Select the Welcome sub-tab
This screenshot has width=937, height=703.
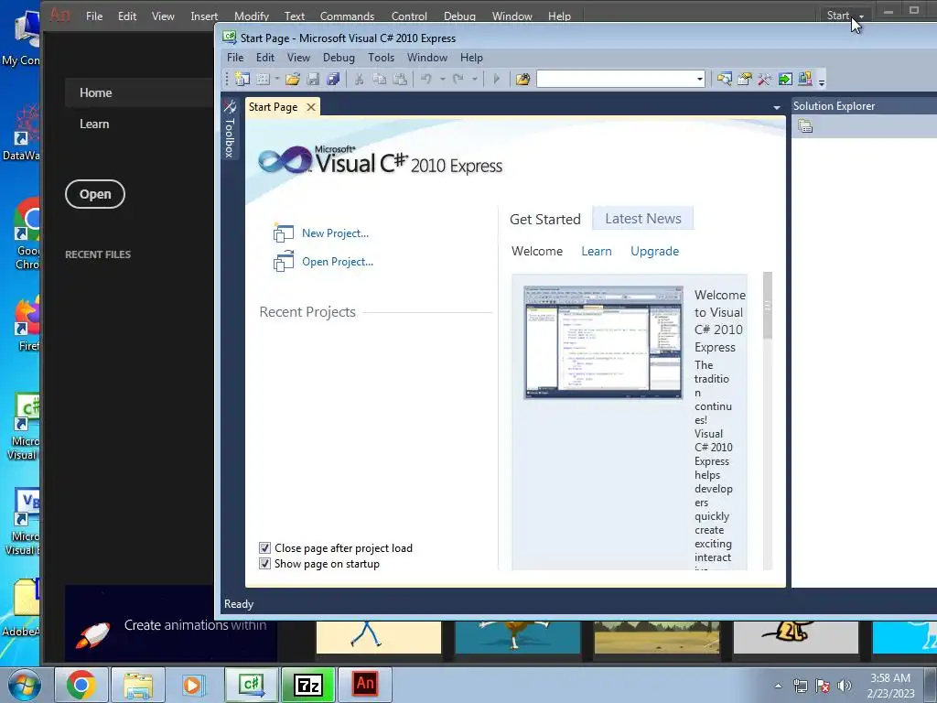click(536, 251)
